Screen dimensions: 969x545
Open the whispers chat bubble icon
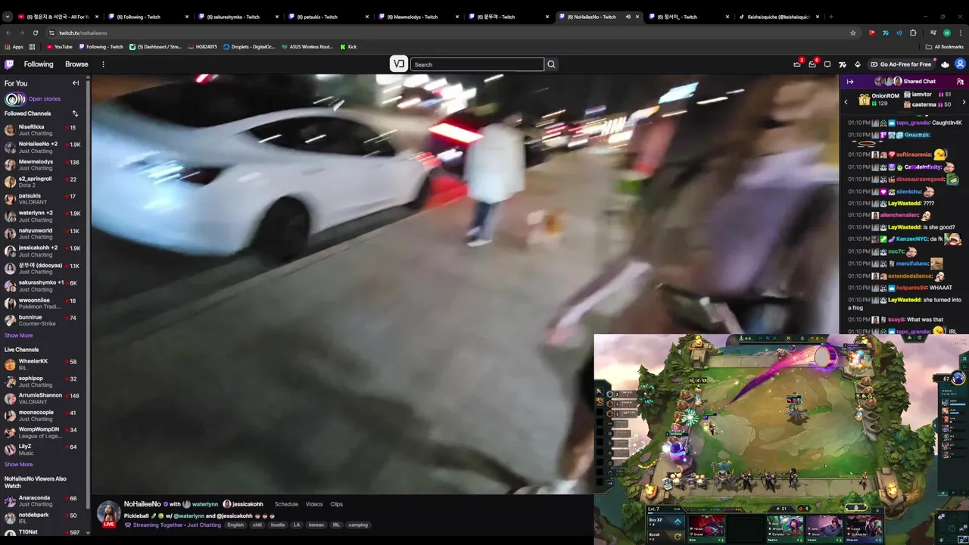[827, 64]
